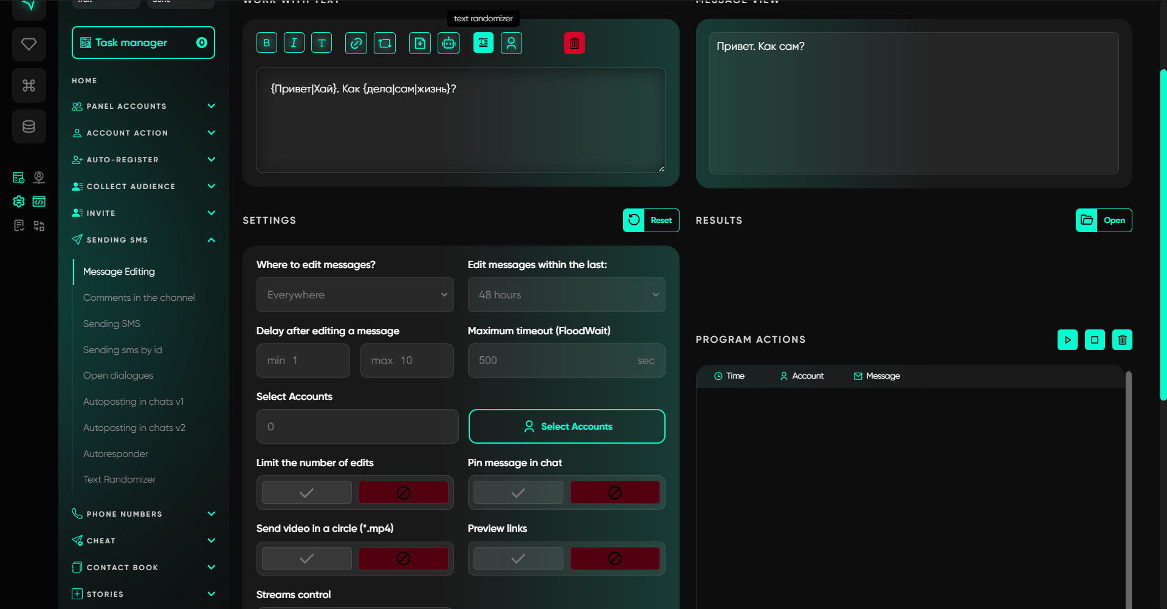Expand the Panel Accounts menu section
Image resolution: width=1167 pixels, height=609 pixels.
pos(143,106)
